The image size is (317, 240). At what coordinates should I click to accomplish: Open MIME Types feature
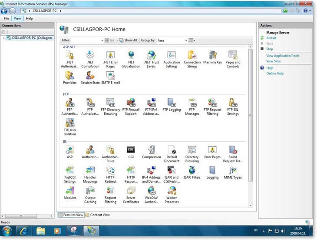(x=233, y=173)
